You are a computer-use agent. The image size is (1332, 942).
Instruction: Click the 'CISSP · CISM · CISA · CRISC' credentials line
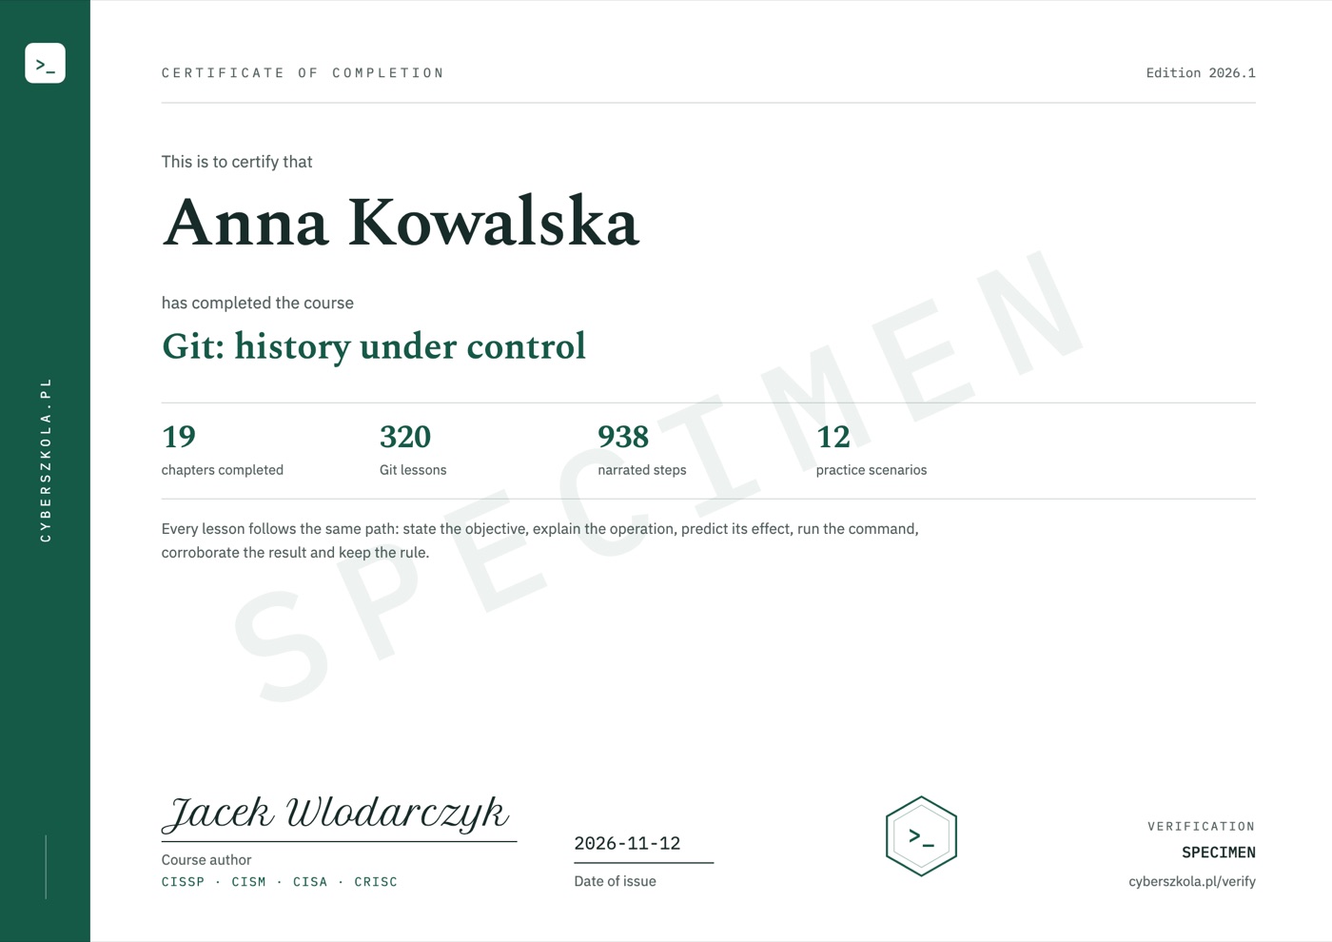point(280,882)
